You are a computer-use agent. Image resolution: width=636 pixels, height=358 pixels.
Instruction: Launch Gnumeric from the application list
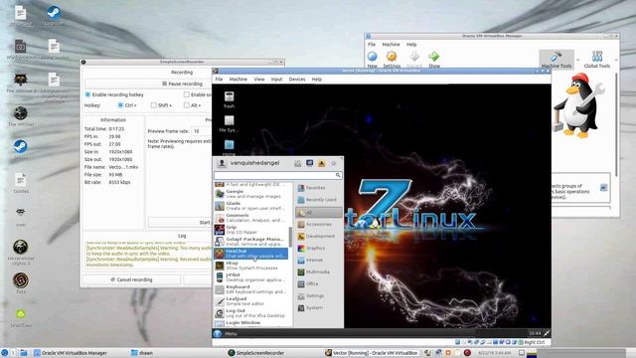pos(251,218)
